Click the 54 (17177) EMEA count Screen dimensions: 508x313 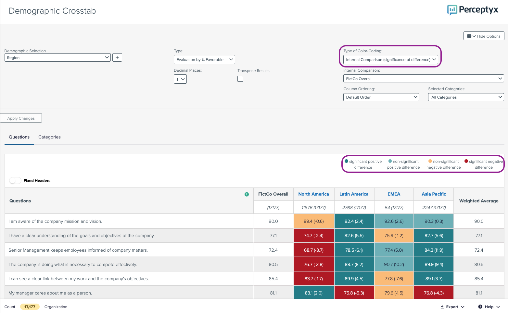(394, 208)
